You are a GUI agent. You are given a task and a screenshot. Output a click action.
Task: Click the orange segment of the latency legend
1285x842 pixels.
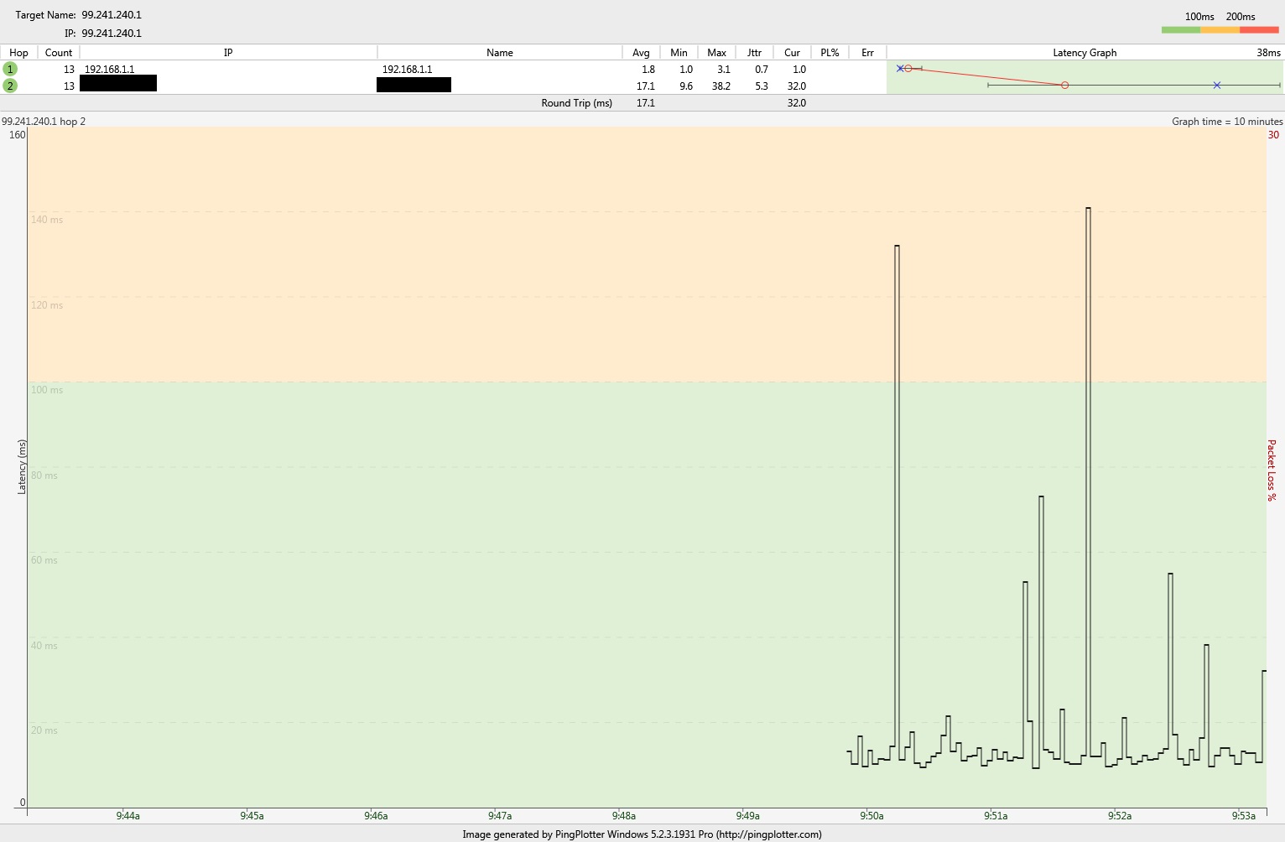1220,30
